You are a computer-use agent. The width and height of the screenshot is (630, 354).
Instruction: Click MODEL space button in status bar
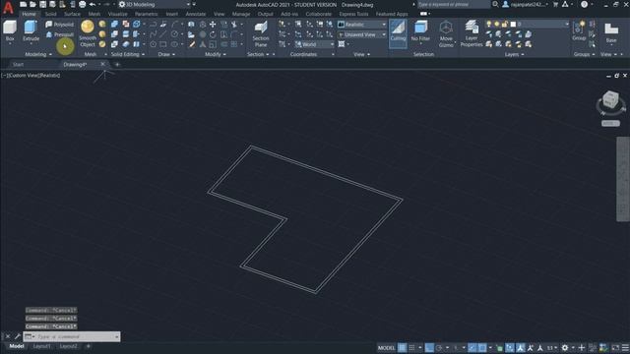click(x=386, y=347)
